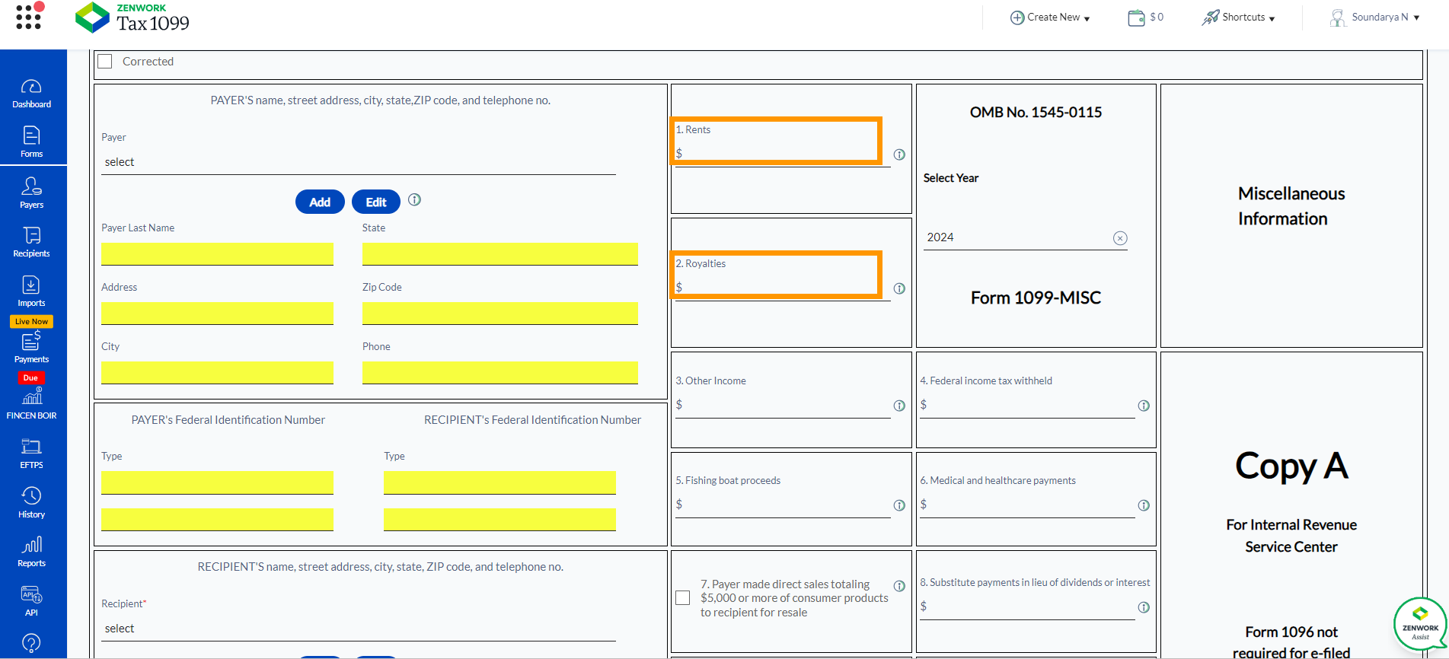Viewport: 1449px width, 659px height.
Task: Click the Due badge in sidebar
Action: 30,377
